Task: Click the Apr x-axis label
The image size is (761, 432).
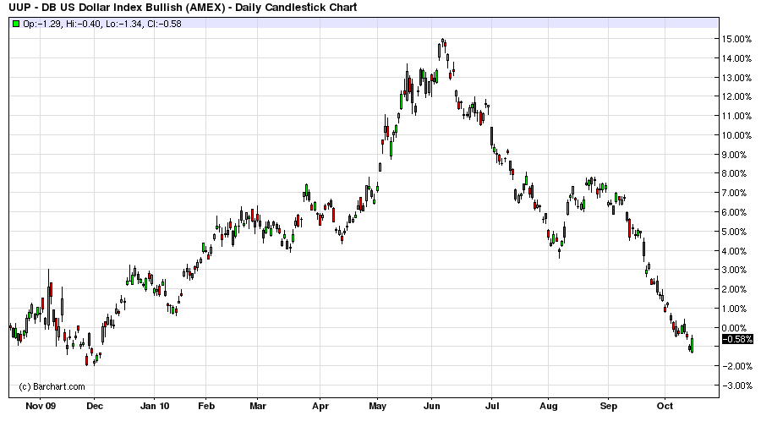Action: click(x=320, y=406)
